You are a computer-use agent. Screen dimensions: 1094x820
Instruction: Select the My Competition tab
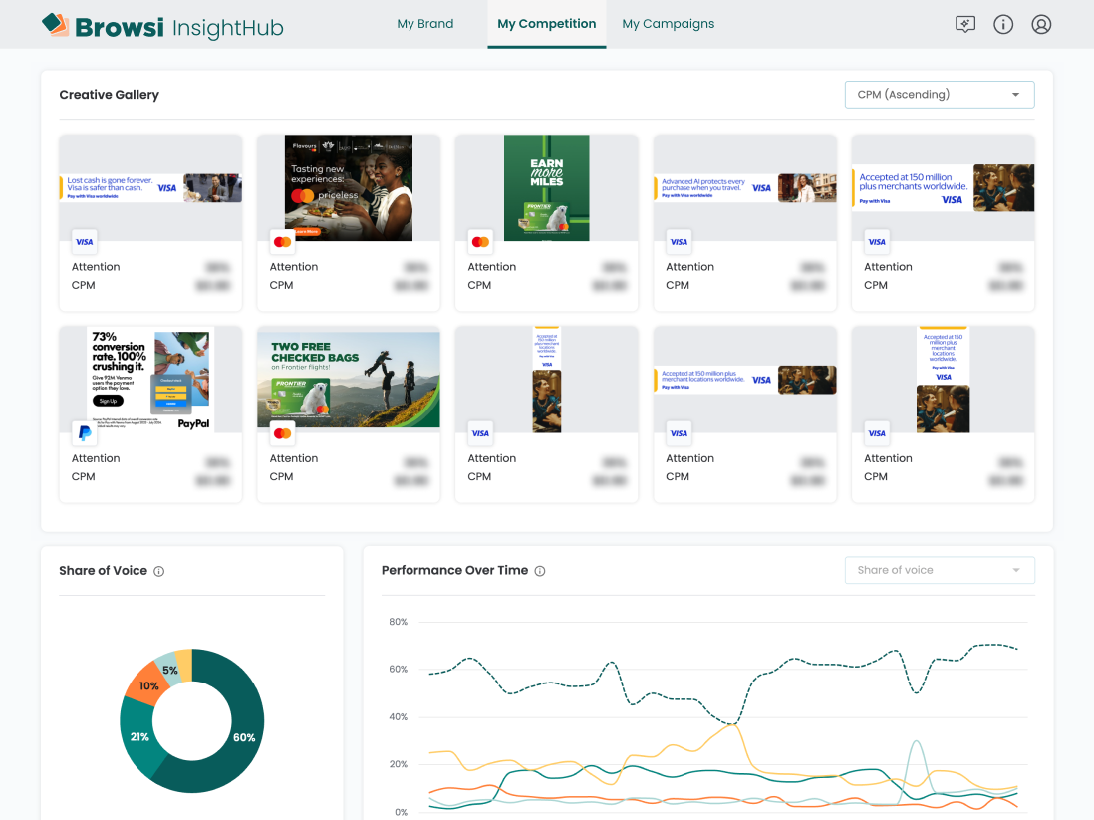click(x=547, y=24)
